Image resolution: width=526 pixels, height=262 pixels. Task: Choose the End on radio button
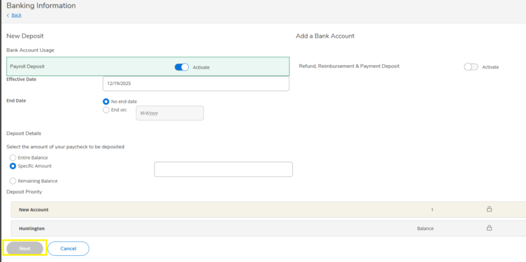click(x=106, y=110)
